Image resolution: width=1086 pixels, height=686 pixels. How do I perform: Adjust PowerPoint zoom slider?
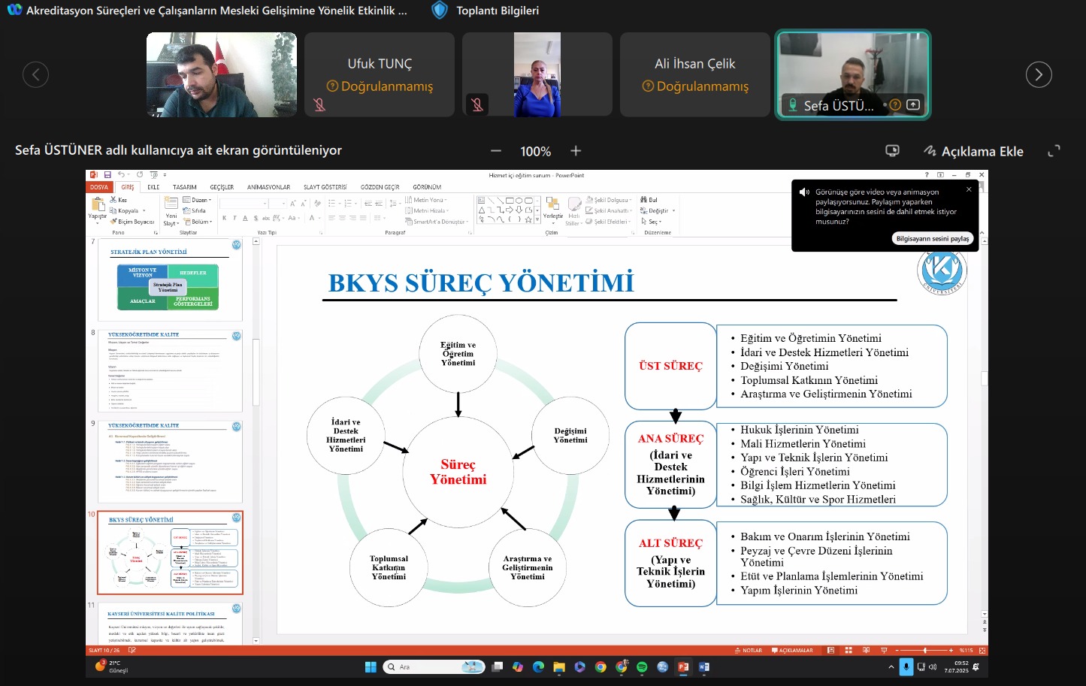coord(925,651)
